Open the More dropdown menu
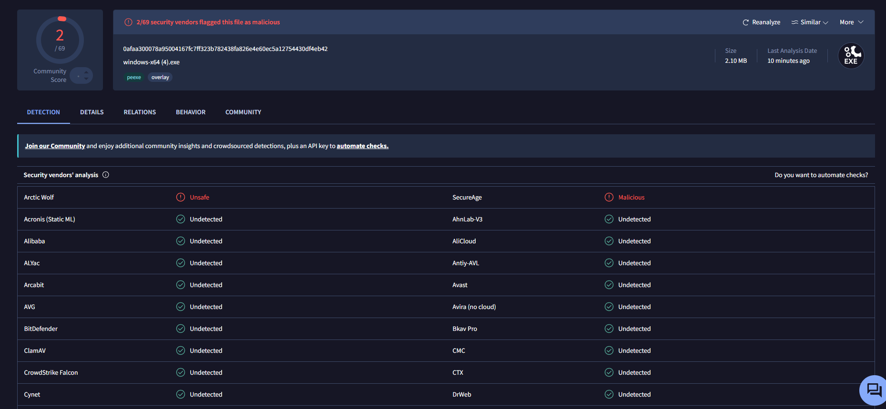 pos(851,22)
